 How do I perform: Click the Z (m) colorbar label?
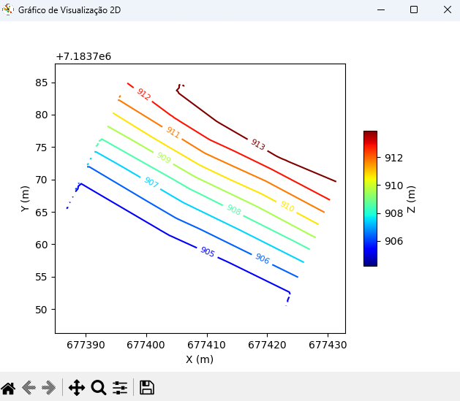[x=411, y=199]
